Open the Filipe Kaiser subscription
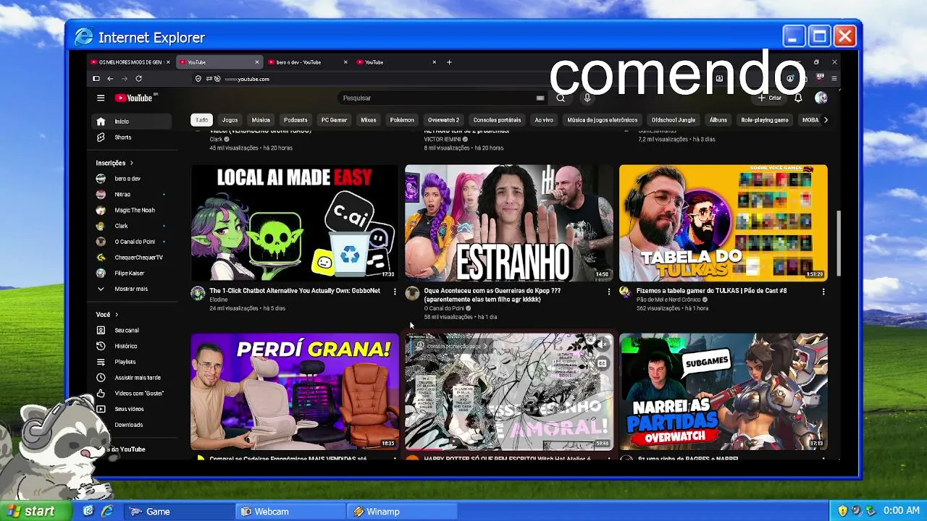Viewport: 927px width, 521px height. pyautogui.click(x=131, y=274)
